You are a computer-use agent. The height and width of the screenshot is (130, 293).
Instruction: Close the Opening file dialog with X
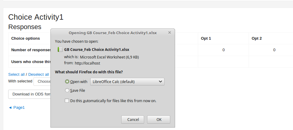pos(170,33)
